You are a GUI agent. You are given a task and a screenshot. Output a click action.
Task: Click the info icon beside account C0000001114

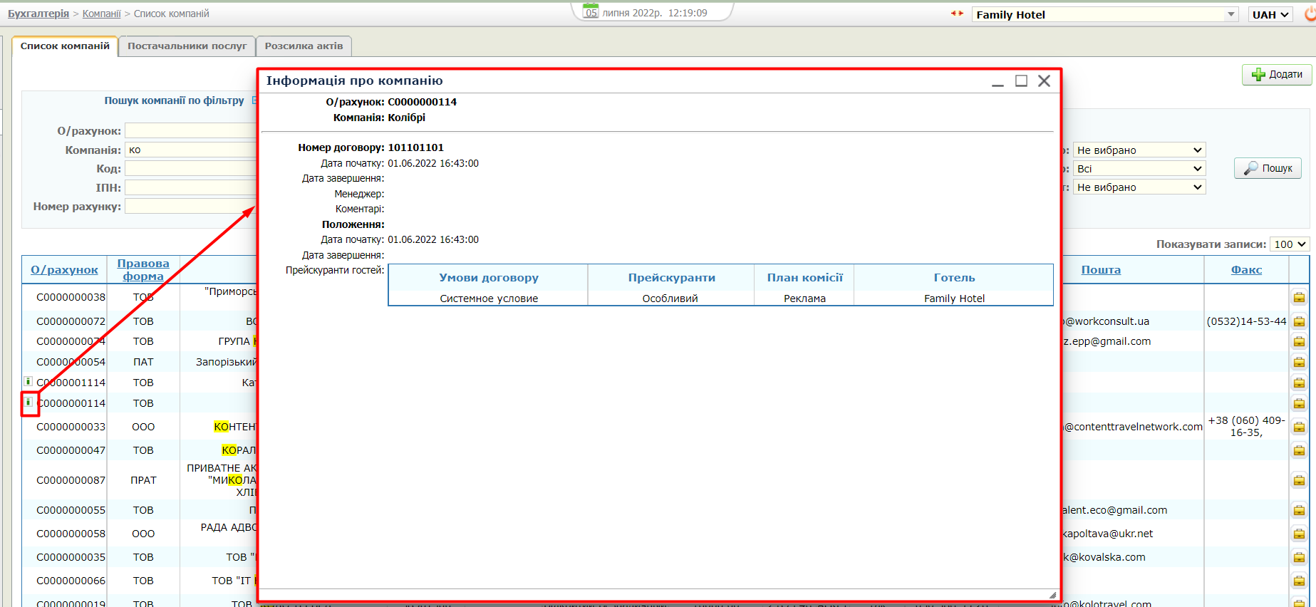tap(29, 382)
